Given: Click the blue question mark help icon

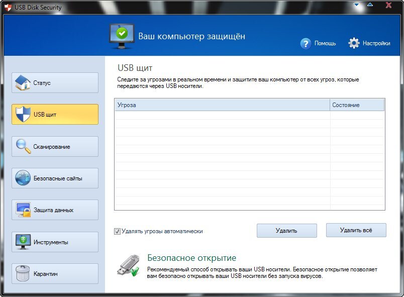Looking at the screenshot, I should tap(306, 44).
